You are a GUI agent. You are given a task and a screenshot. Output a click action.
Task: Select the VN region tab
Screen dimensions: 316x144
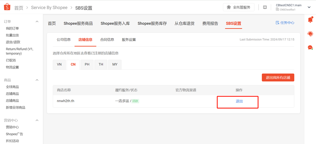pos(59,64)
